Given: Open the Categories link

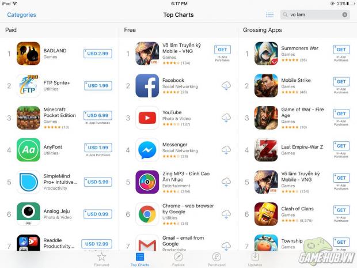Looking at the screenshot, I should [22, 15].
